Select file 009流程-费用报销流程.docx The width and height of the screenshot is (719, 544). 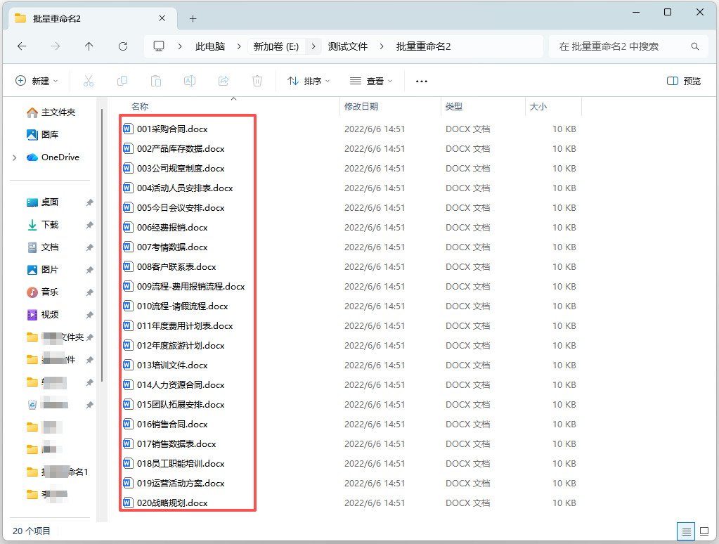point(190,287)
